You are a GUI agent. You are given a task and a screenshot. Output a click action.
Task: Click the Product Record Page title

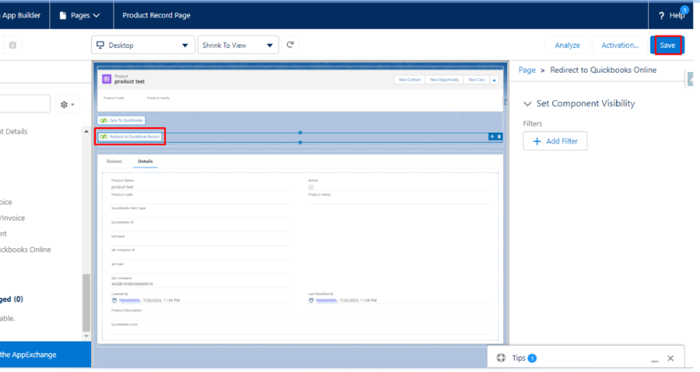tap(157, 15)
